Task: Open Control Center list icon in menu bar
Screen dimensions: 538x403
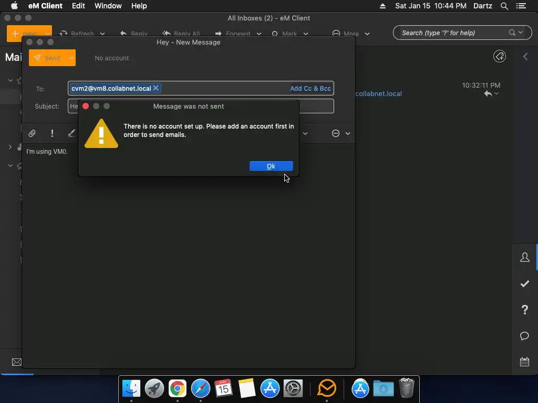Action: tap(521, 6)
